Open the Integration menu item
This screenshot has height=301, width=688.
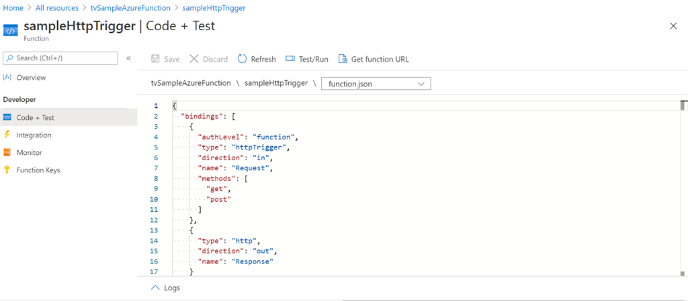pyautogui.click(x=34, y=135)
